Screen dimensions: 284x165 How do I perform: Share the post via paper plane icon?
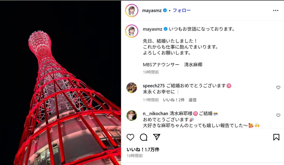[157, 137]
